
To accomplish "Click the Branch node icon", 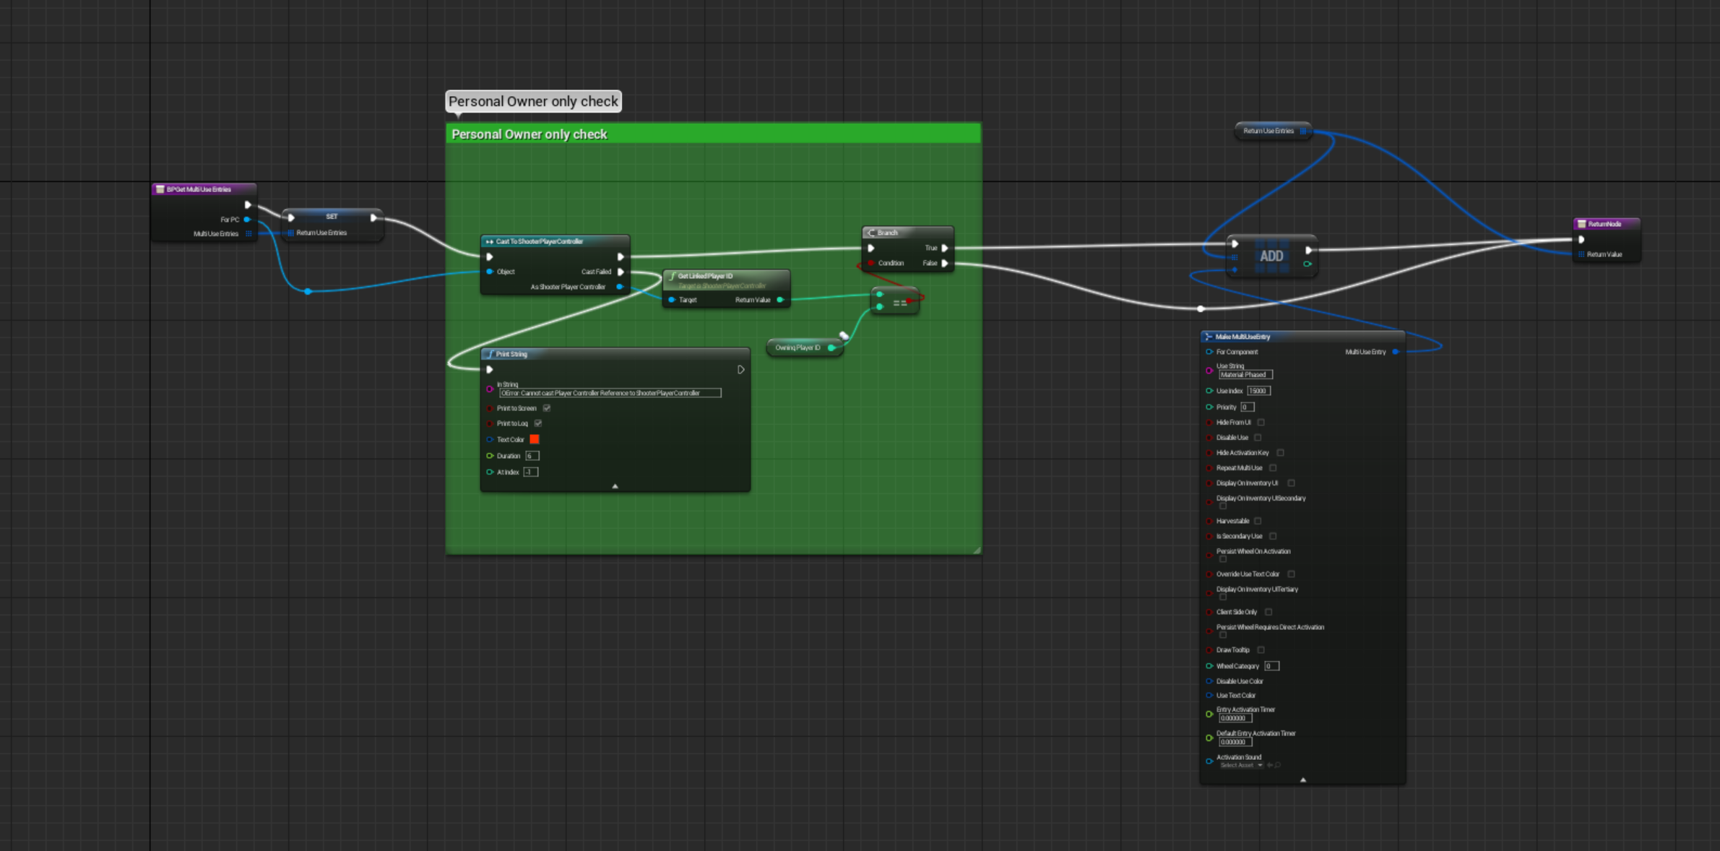I will 872,233.
